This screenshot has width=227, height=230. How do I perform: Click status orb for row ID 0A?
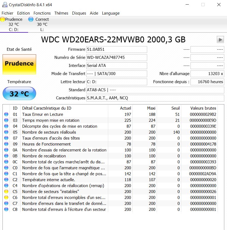6,150
